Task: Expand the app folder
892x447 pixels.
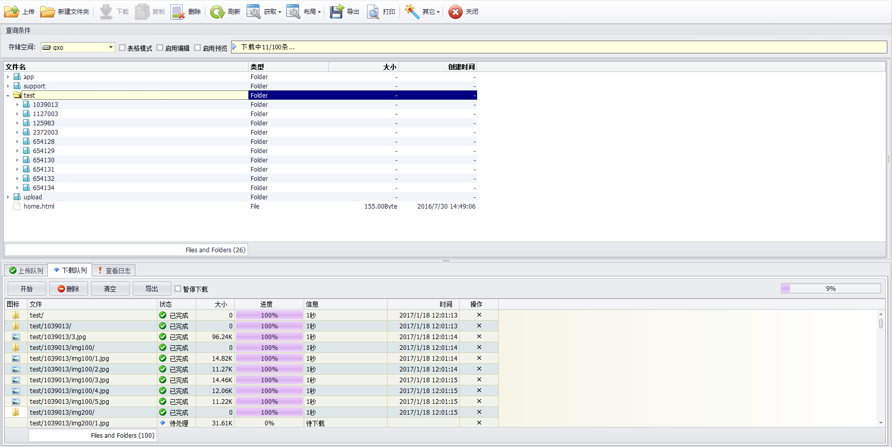Action: click(8, 77)
